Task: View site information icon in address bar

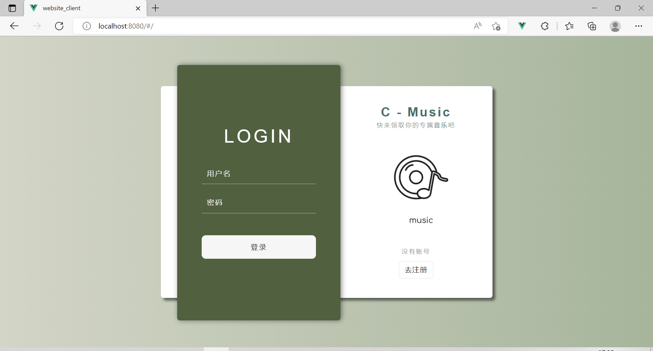Action: click(87, 26)
